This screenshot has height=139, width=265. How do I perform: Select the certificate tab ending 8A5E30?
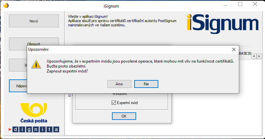[x=245, y=53]
